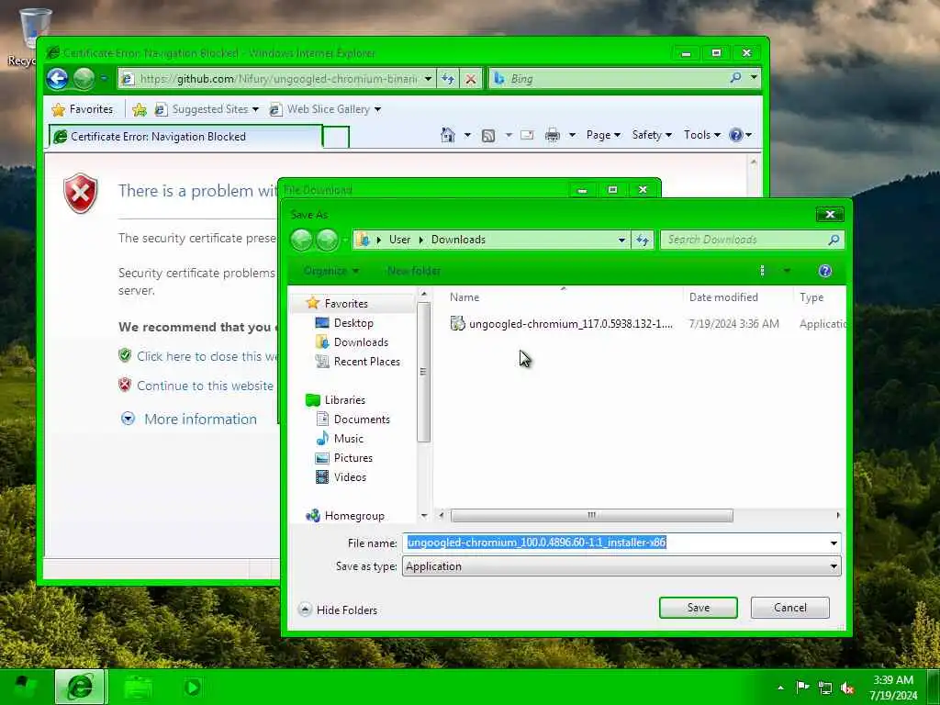This screenshot has width=940, height=705.
Task: Open the file explorer taskbar icon
Action: click(138, 688)
